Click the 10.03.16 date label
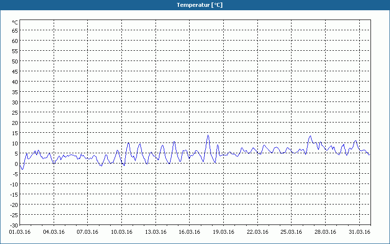Screen dimensions: 390x244 (121, 232)
